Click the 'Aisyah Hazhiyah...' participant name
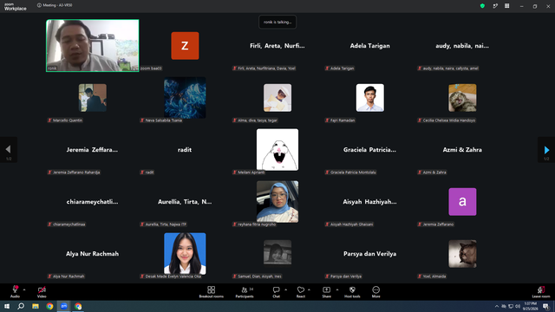This screenshot has width=555, height=312. click(x=370, y=202)
